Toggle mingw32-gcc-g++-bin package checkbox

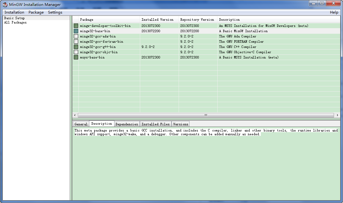[x=76, y=47]
